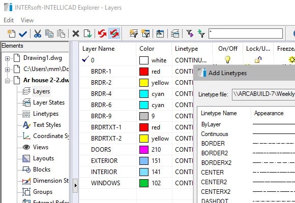Click the New item toolbar icon

[x=11, y=34]
